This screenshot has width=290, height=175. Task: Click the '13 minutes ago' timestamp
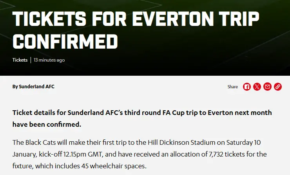click(49, 60)
